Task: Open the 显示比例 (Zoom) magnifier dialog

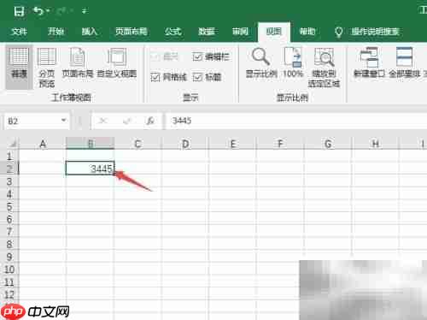Action: tap(261, 63)
